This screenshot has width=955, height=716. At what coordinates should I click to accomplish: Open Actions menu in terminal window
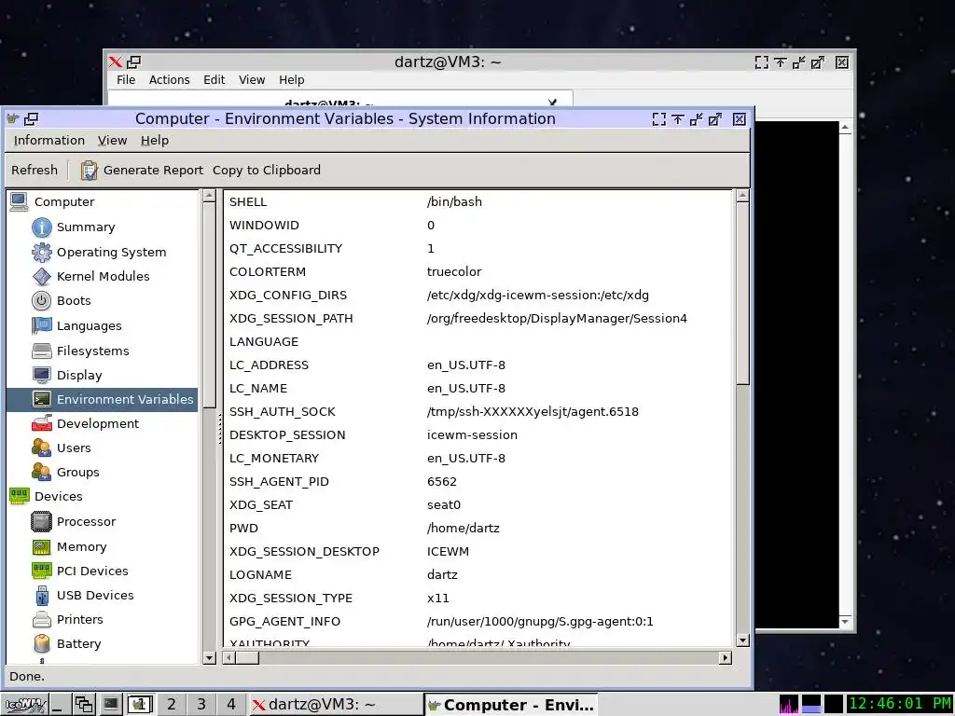[170, 80]
